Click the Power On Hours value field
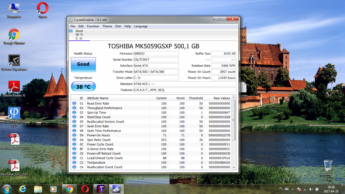Image resolution: width=345 pixels, height=194 pixels. pos(224,78)
